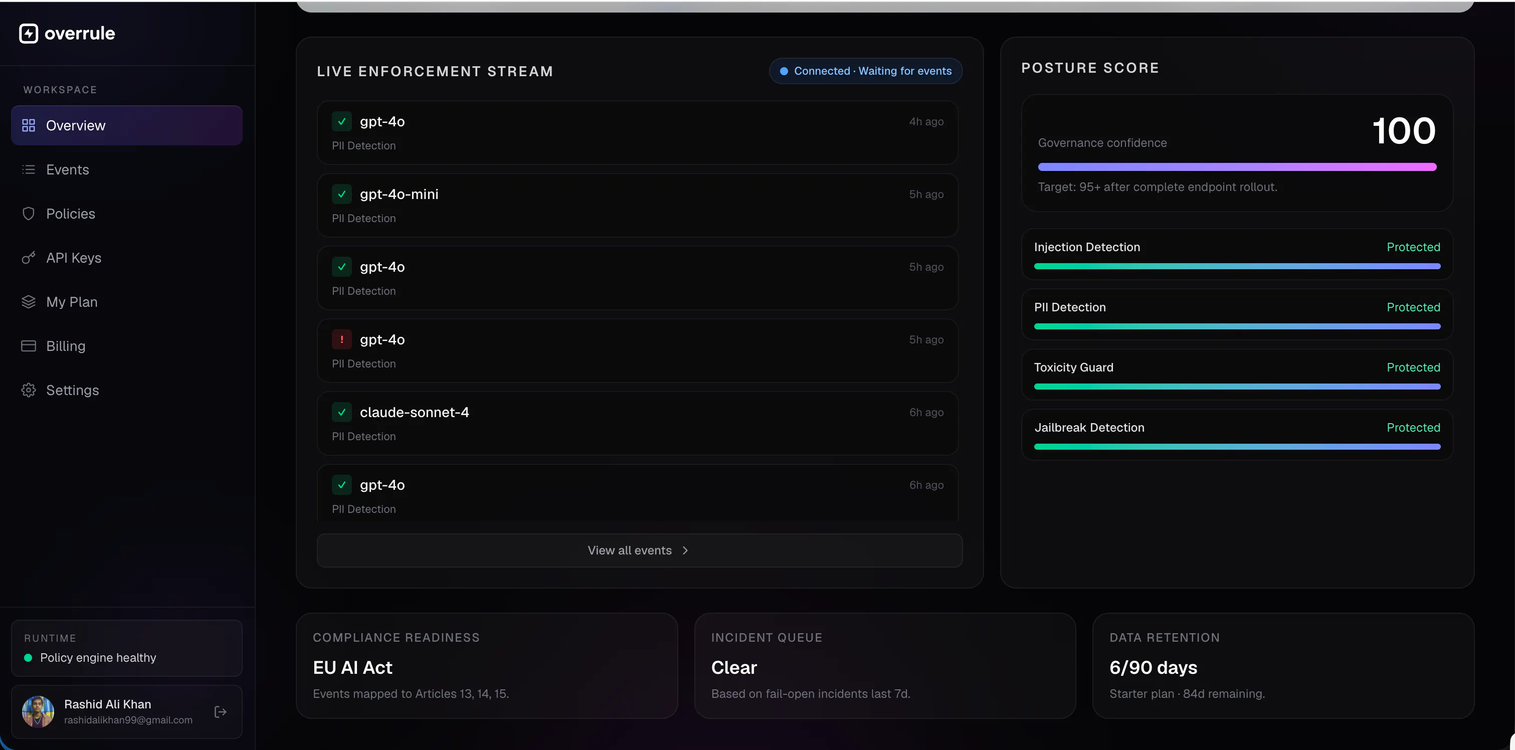1515x750 pixels.
Task: Open the Policies section
Action: [126, 214]
